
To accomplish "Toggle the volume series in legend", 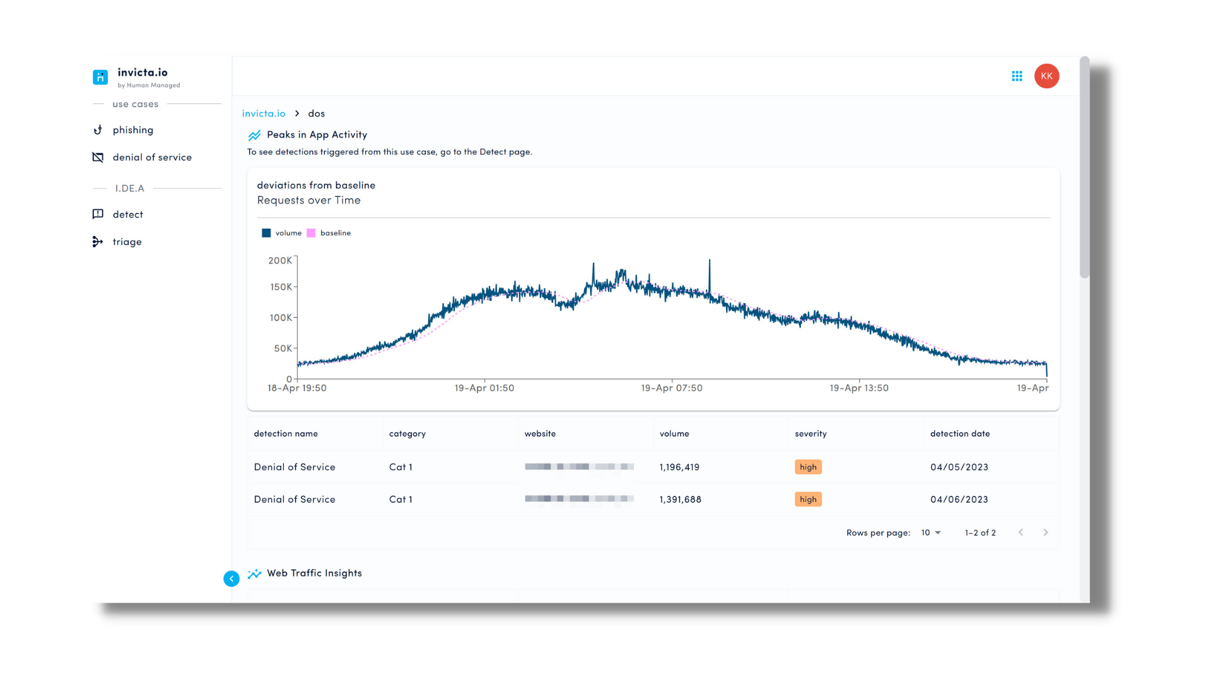I will 282,233.
